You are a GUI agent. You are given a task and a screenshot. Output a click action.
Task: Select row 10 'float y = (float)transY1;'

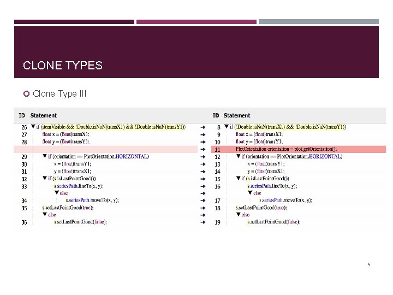click(259, 141)
